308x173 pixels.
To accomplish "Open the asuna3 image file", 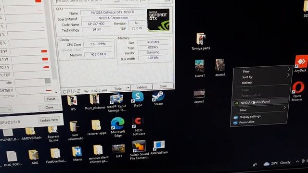I will coord(220,65).
